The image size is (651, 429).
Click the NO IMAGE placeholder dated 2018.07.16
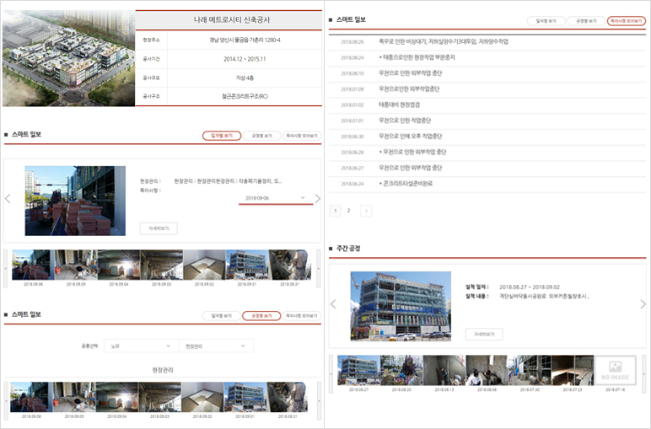(615, 371)
